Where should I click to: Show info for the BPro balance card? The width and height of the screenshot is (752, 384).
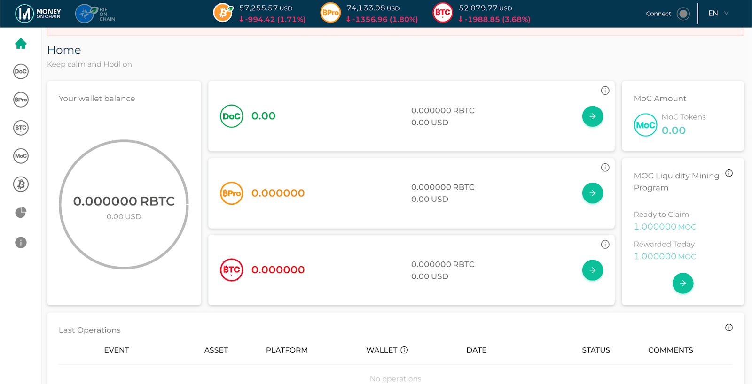click(605, 168)
